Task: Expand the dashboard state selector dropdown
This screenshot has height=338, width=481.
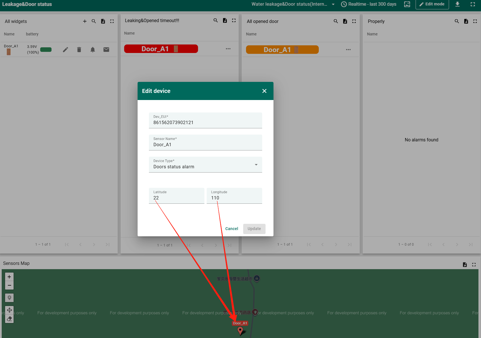Action: pyautogui.click(x=333, y=4)
